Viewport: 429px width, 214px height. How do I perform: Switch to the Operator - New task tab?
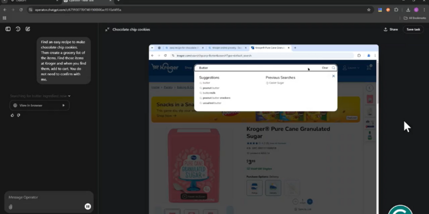(88, 1)
